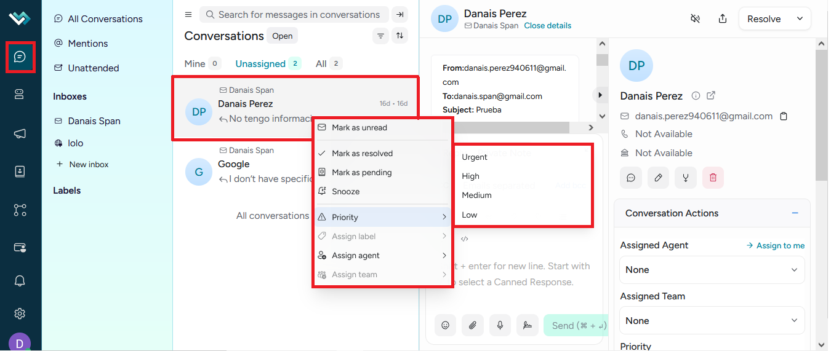Insert signature with the signature icon
Screen dimensions: 839x351
tap(528, 325)
